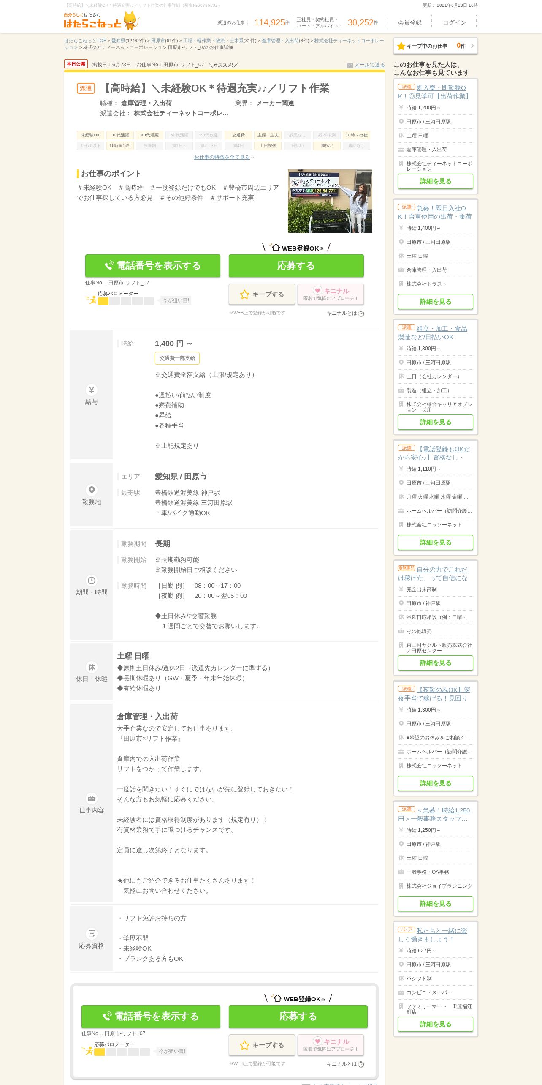Click 詳細を見る for 東三河ヤクルト販売 job
Image resolution: width=542 pixels, height=1085 pixels.
click(x=435, y=663)
